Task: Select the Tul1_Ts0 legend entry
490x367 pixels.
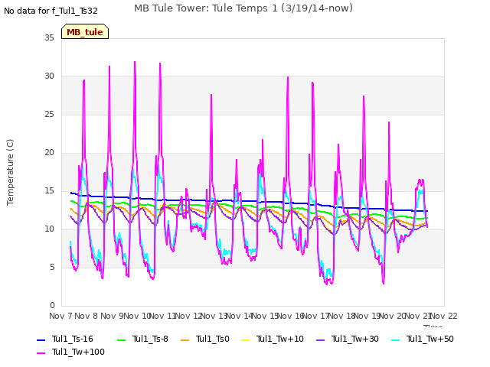Action: (205, 339)
